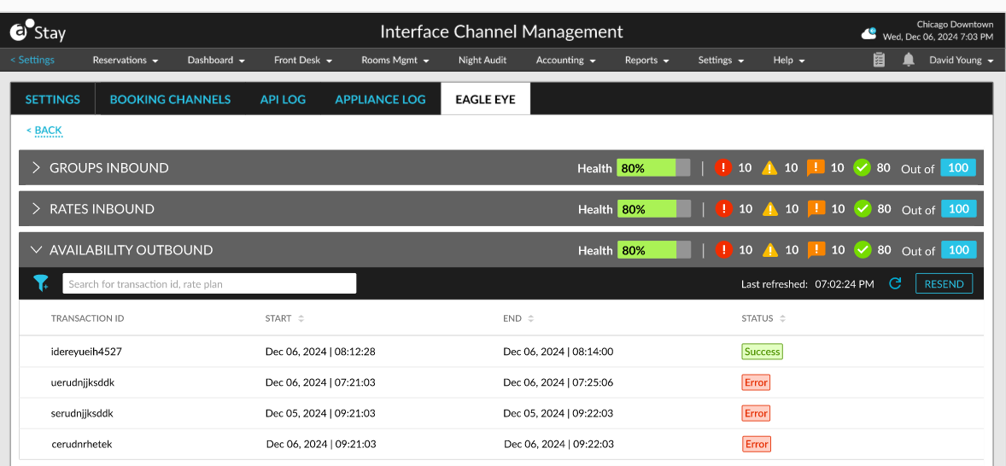Image resolution: width=1006 pixels, height=466 pixels.
Task: Click red error icon in Groups Inbound
Action: point(723,168)
